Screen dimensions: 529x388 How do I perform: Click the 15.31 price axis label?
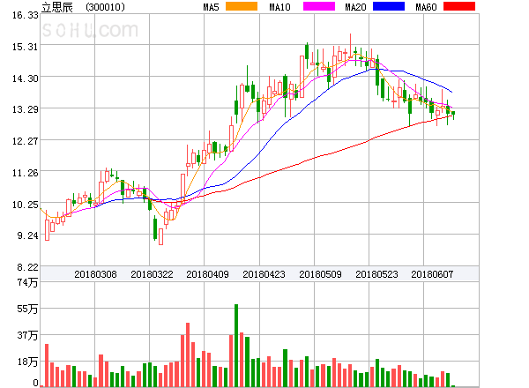tap(26, 47)
